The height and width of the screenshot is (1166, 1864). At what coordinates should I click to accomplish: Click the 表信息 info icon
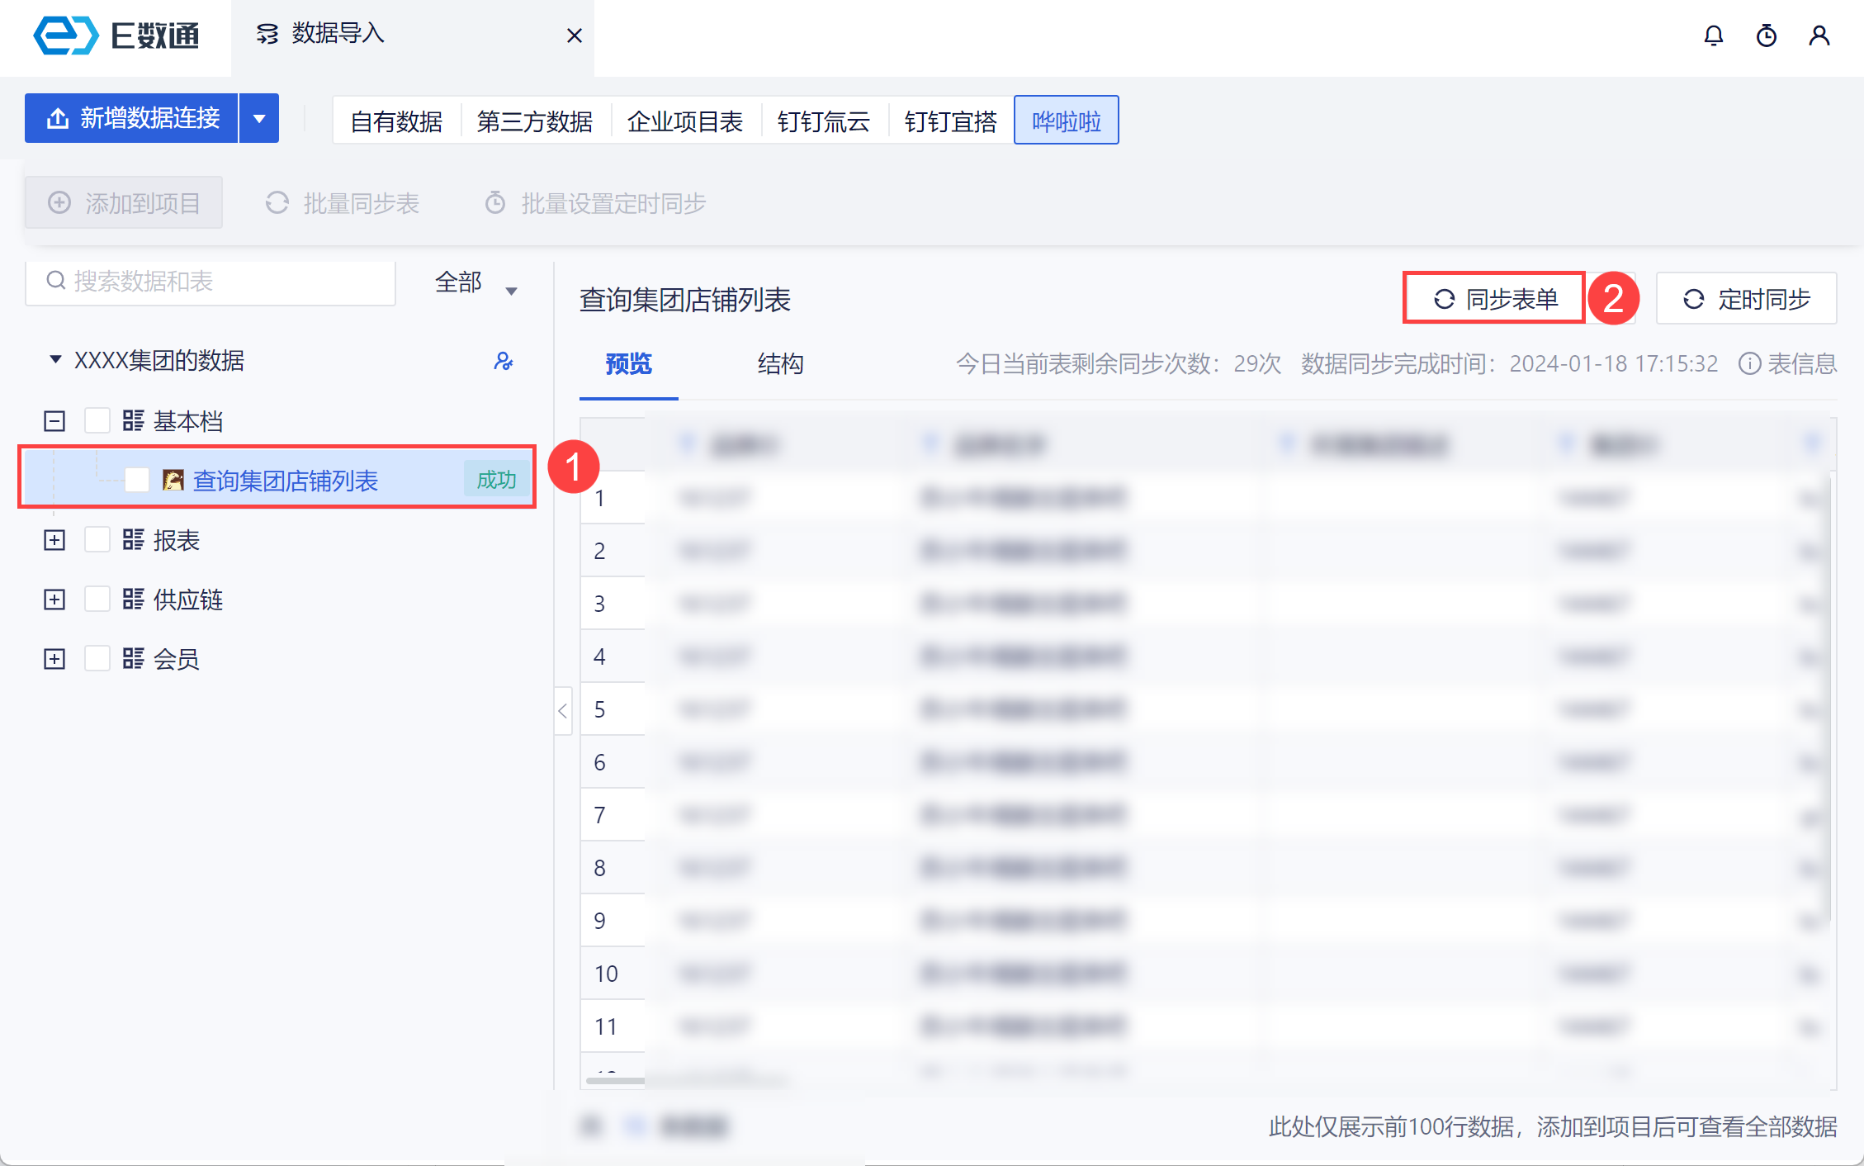1749,363
